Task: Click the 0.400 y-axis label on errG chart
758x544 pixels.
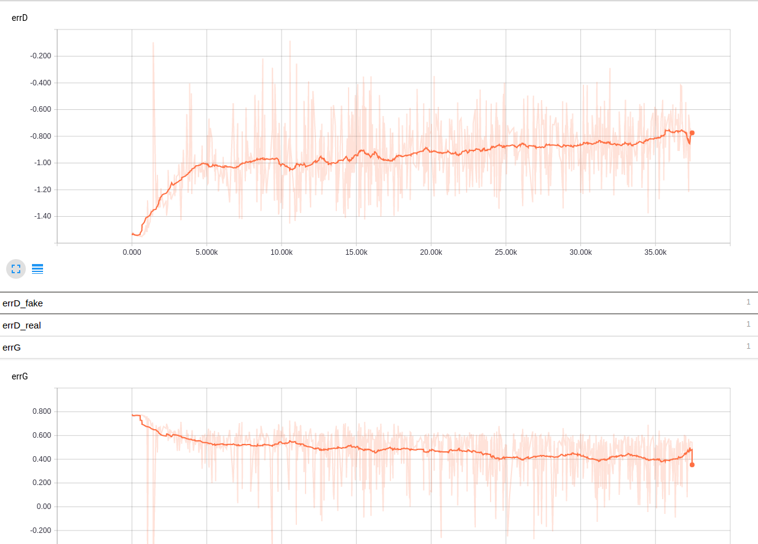Action: pyautogui.click(x=42, y=459)
